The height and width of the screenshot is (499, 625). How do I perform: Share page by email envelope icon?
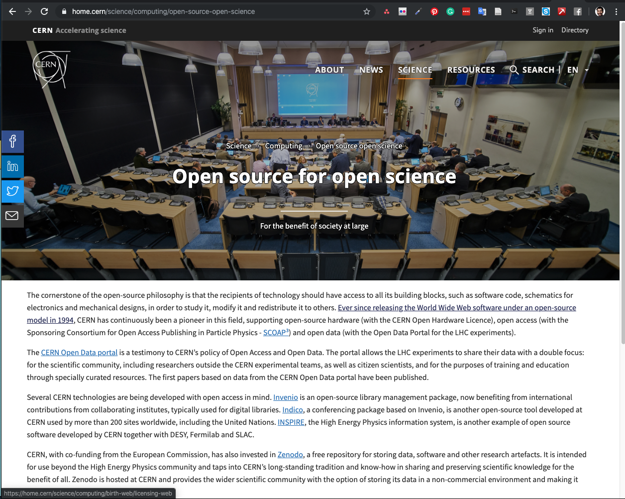coord(12,216)
